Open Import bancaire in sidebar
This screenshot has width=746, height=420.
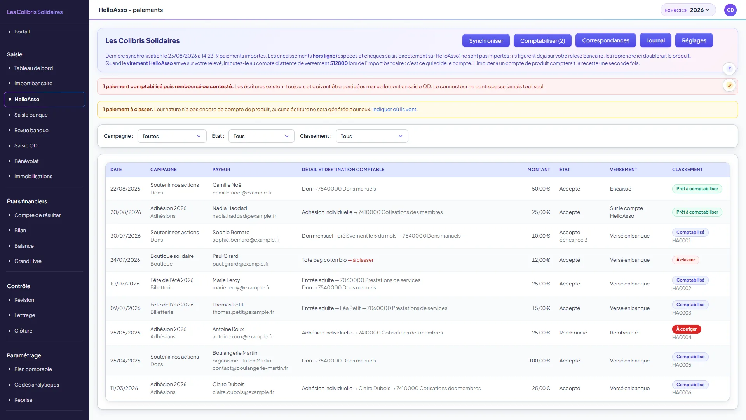(33, 83)
